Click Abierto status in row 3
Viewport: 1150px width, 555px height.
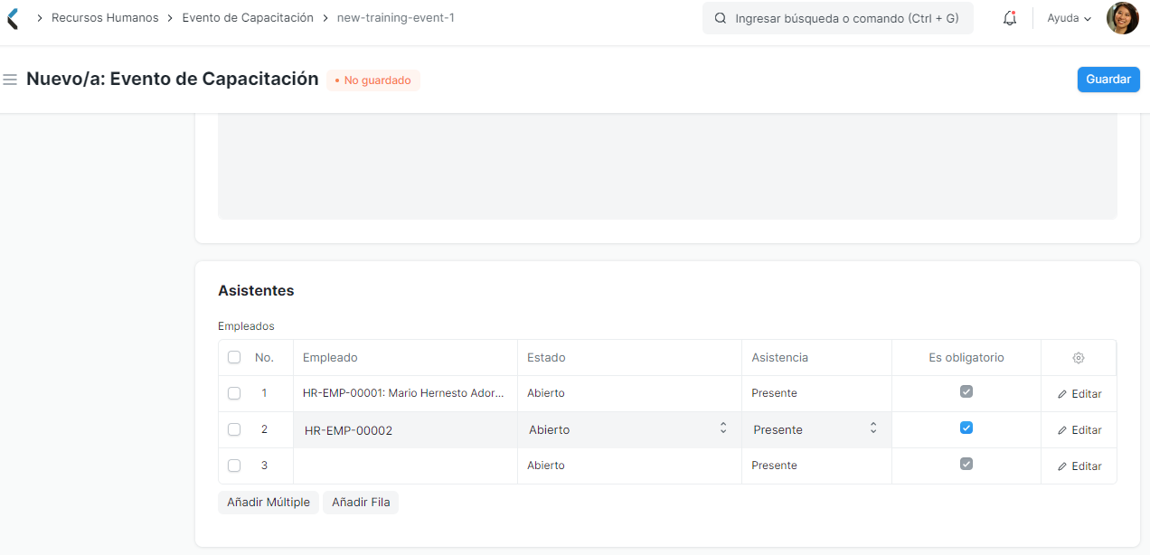point(546,466)
